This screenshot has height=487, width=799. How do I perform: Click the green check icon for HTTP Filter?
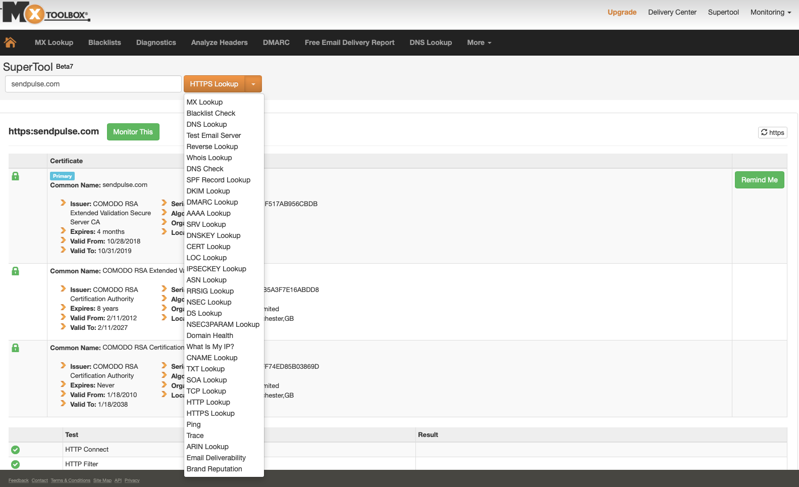coord(16,464)
